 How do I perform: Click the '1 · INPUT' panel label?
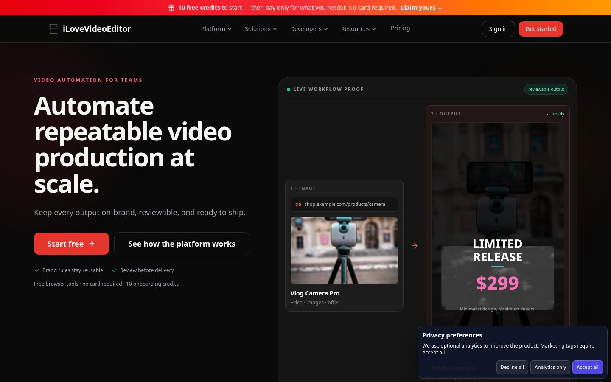pos(303,188)
